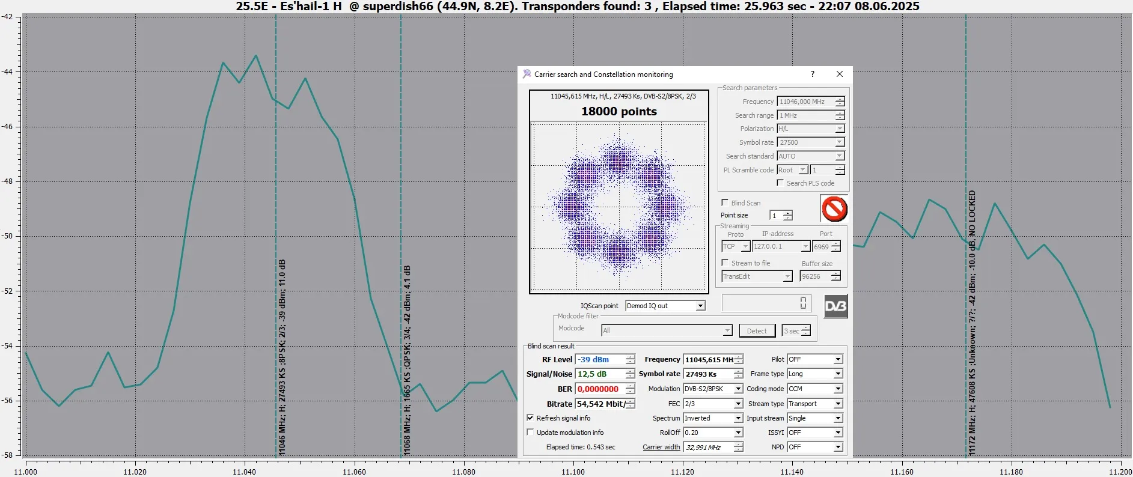
Task: Click the Bitrate spinner arrows
Action: tap(630, 404)
